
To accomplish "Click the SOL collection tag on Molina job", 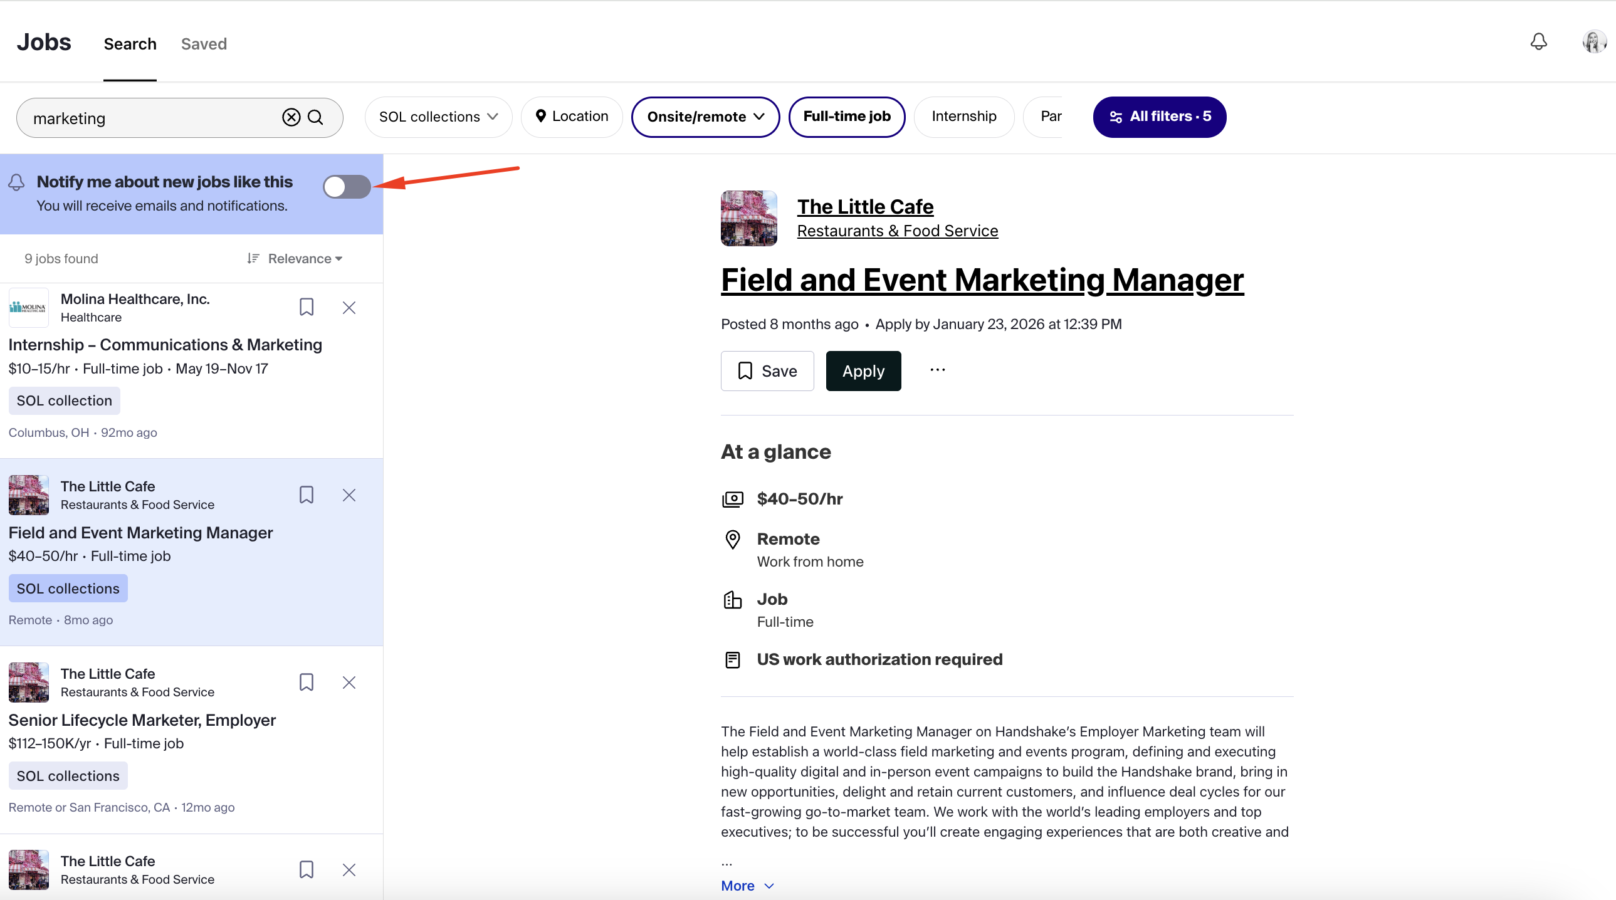I will pos(64,400).
